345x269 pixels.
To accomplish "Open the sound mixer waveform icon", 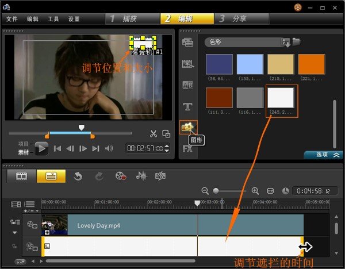I will tap(140, 176).
